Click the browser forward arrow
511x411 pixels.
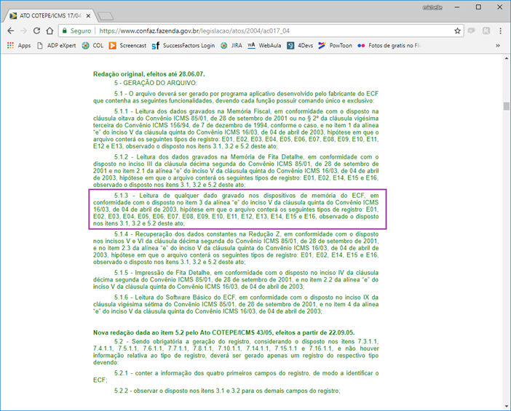(x=23, y=31)
